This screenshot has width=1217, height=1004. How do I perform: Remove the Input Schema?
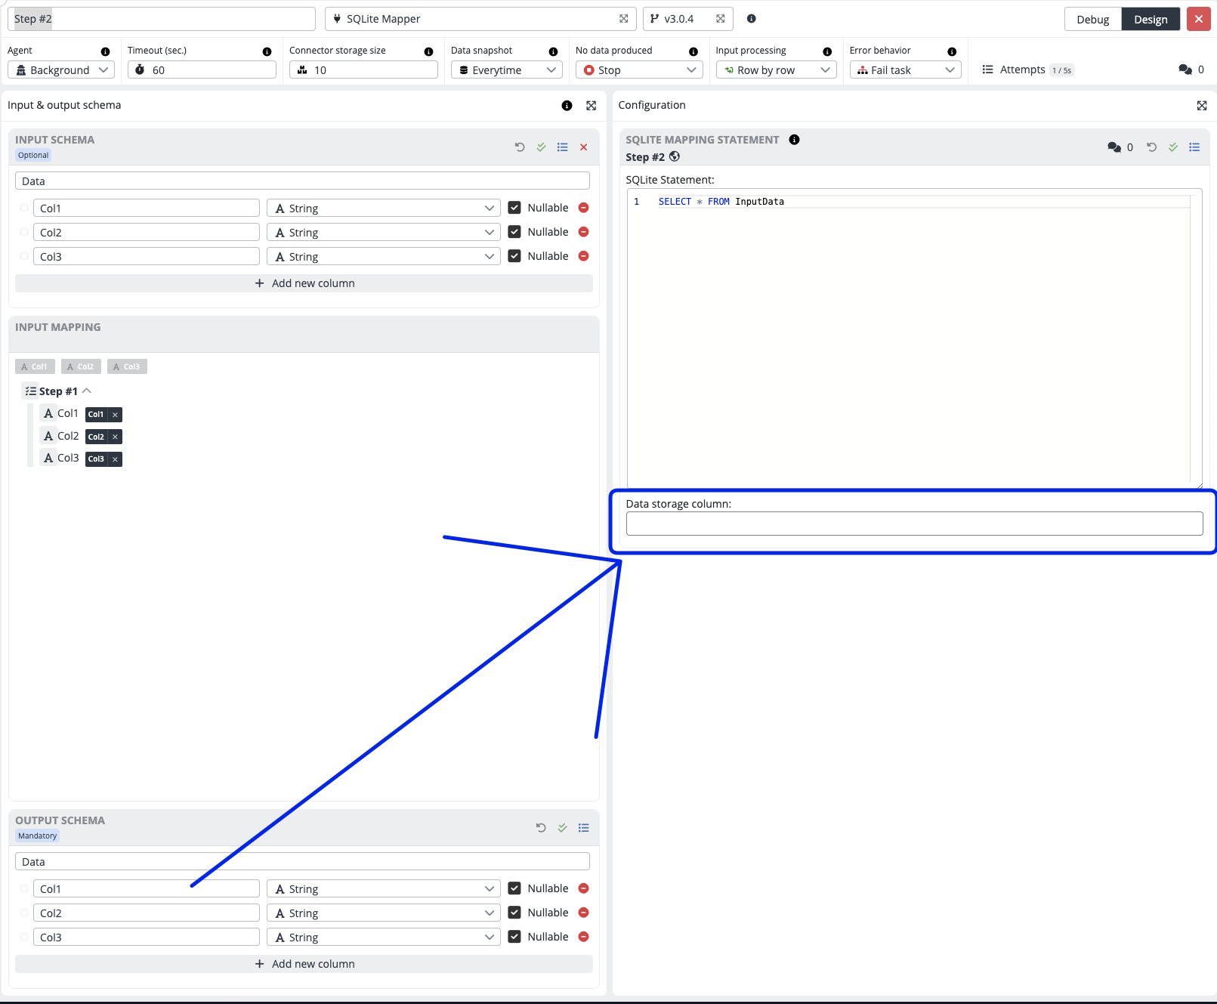[584, 147]
